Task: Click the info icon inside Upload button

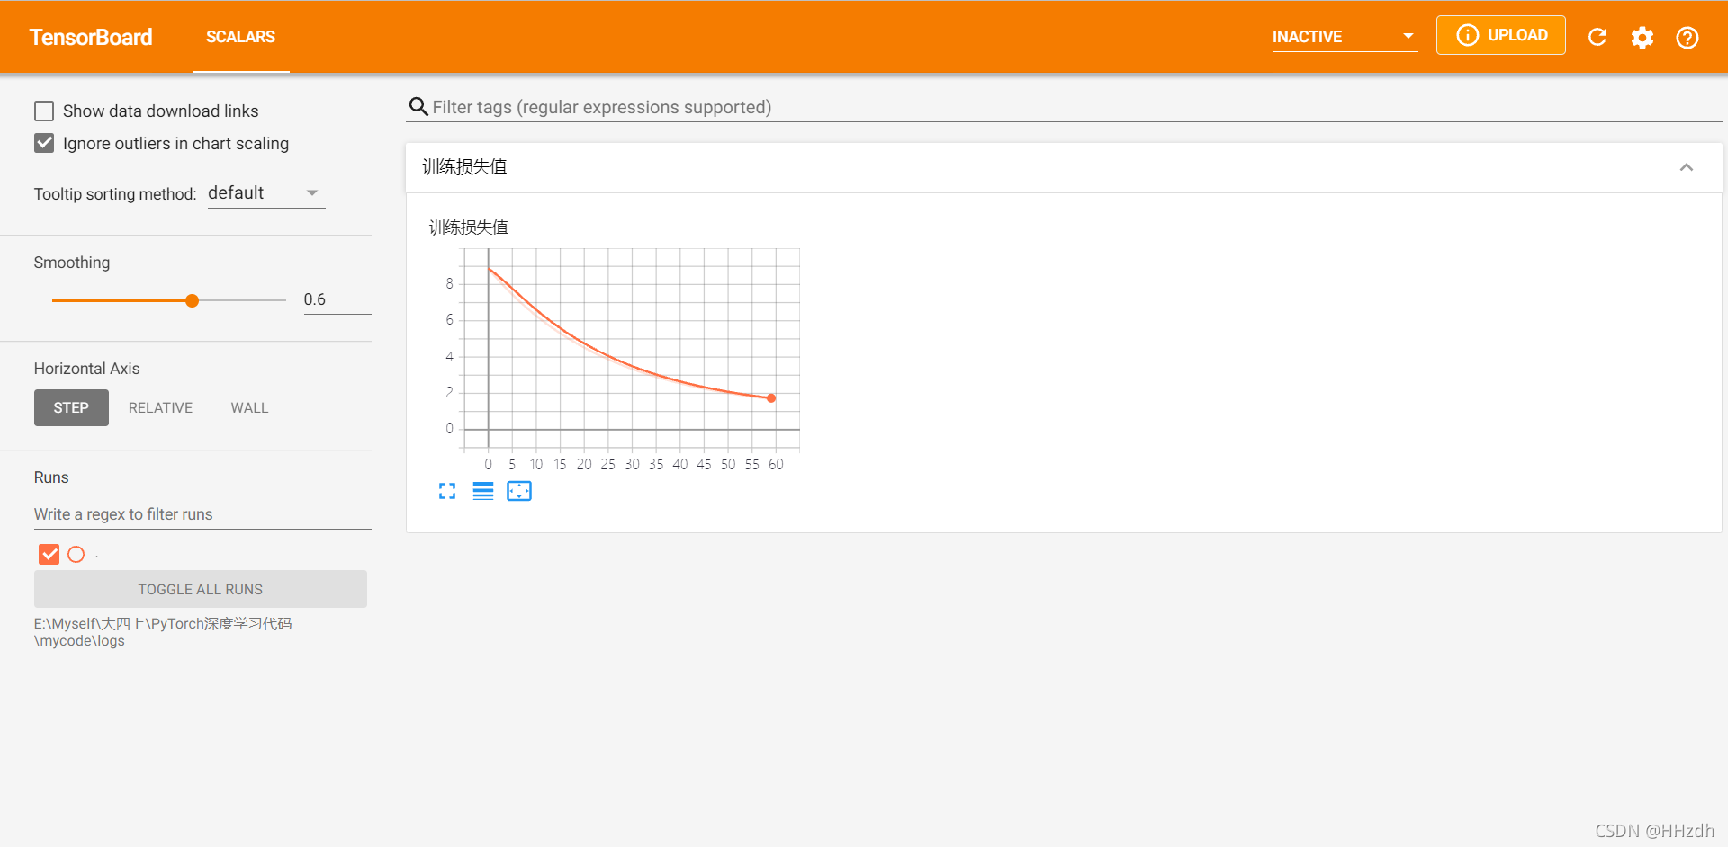Action: tap(1468, 35)
